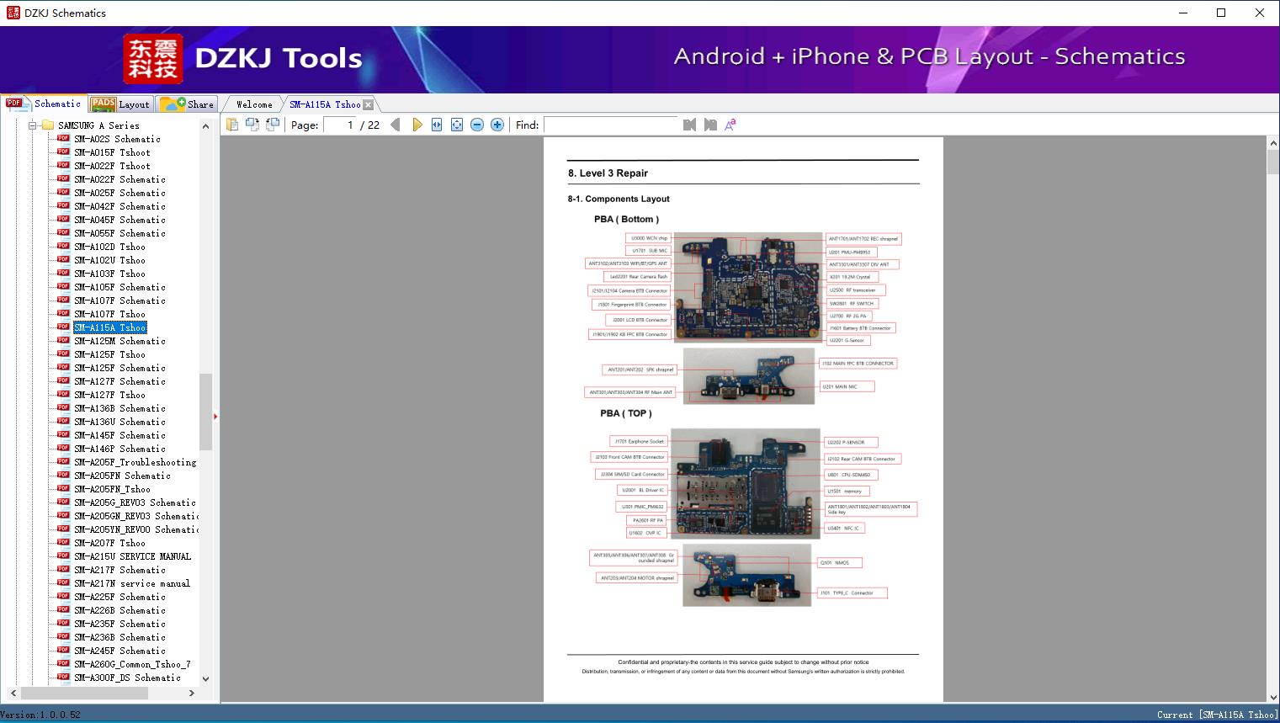Open SM-A207F Tshoo
The height and width of the screenshot is (723, 1280).
coord(109,543)
